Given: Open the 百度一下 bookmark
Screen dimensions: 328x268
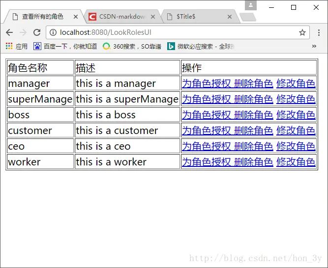Looking at the screenshot, I should [65, 46].
